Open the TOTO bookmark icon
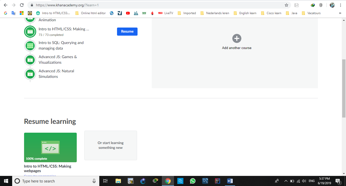346x186 pixels. click(x=144, y=13)
